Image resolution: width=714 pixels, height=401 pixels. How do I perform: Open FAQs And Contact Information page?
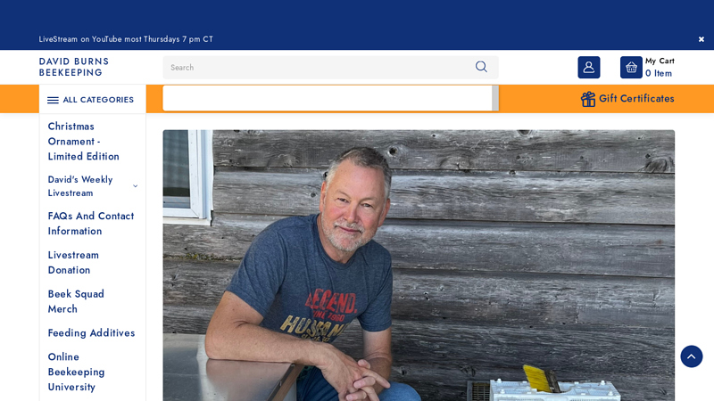tap(91, 224)
